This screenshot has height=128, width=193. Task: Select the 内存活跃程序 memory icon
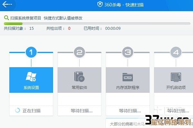point(128,77)
